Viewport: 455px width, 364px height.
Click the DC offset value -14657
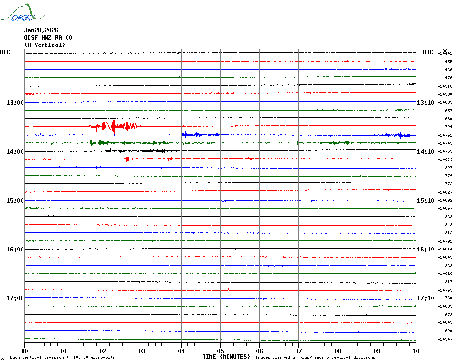[445, 111]
